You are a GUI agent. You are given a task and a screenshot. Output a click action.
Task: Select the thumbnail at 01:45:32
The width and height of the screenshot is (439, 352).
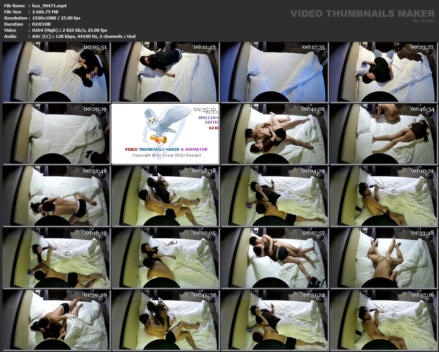click(x=165, y=320)
